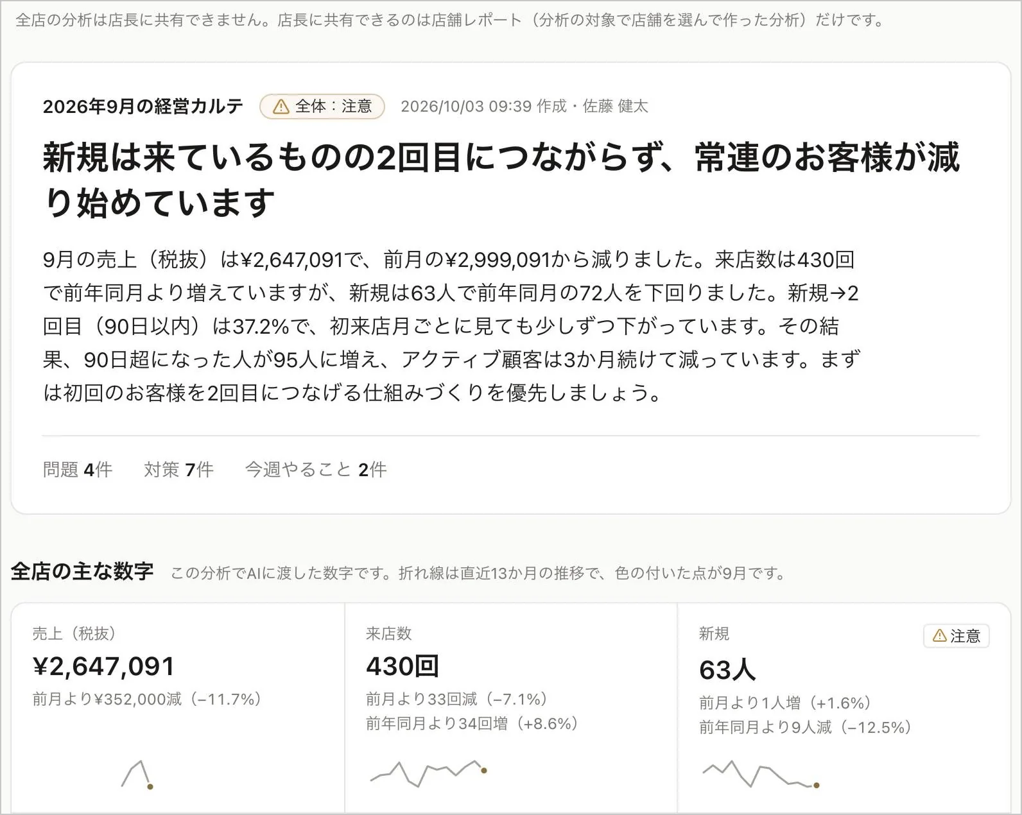Image resolution: width=1022 pixels, height=815 pixels.
Task: Click the summary paragraph starting 9月の売上（税抜）
Action: (x=451, y=326)
